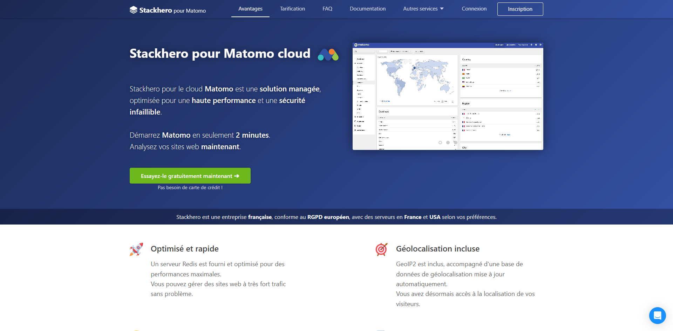673x331 pixels.
Task: Click the Stackhero pour Matomo brand text
Action: [x=172, y=10]
